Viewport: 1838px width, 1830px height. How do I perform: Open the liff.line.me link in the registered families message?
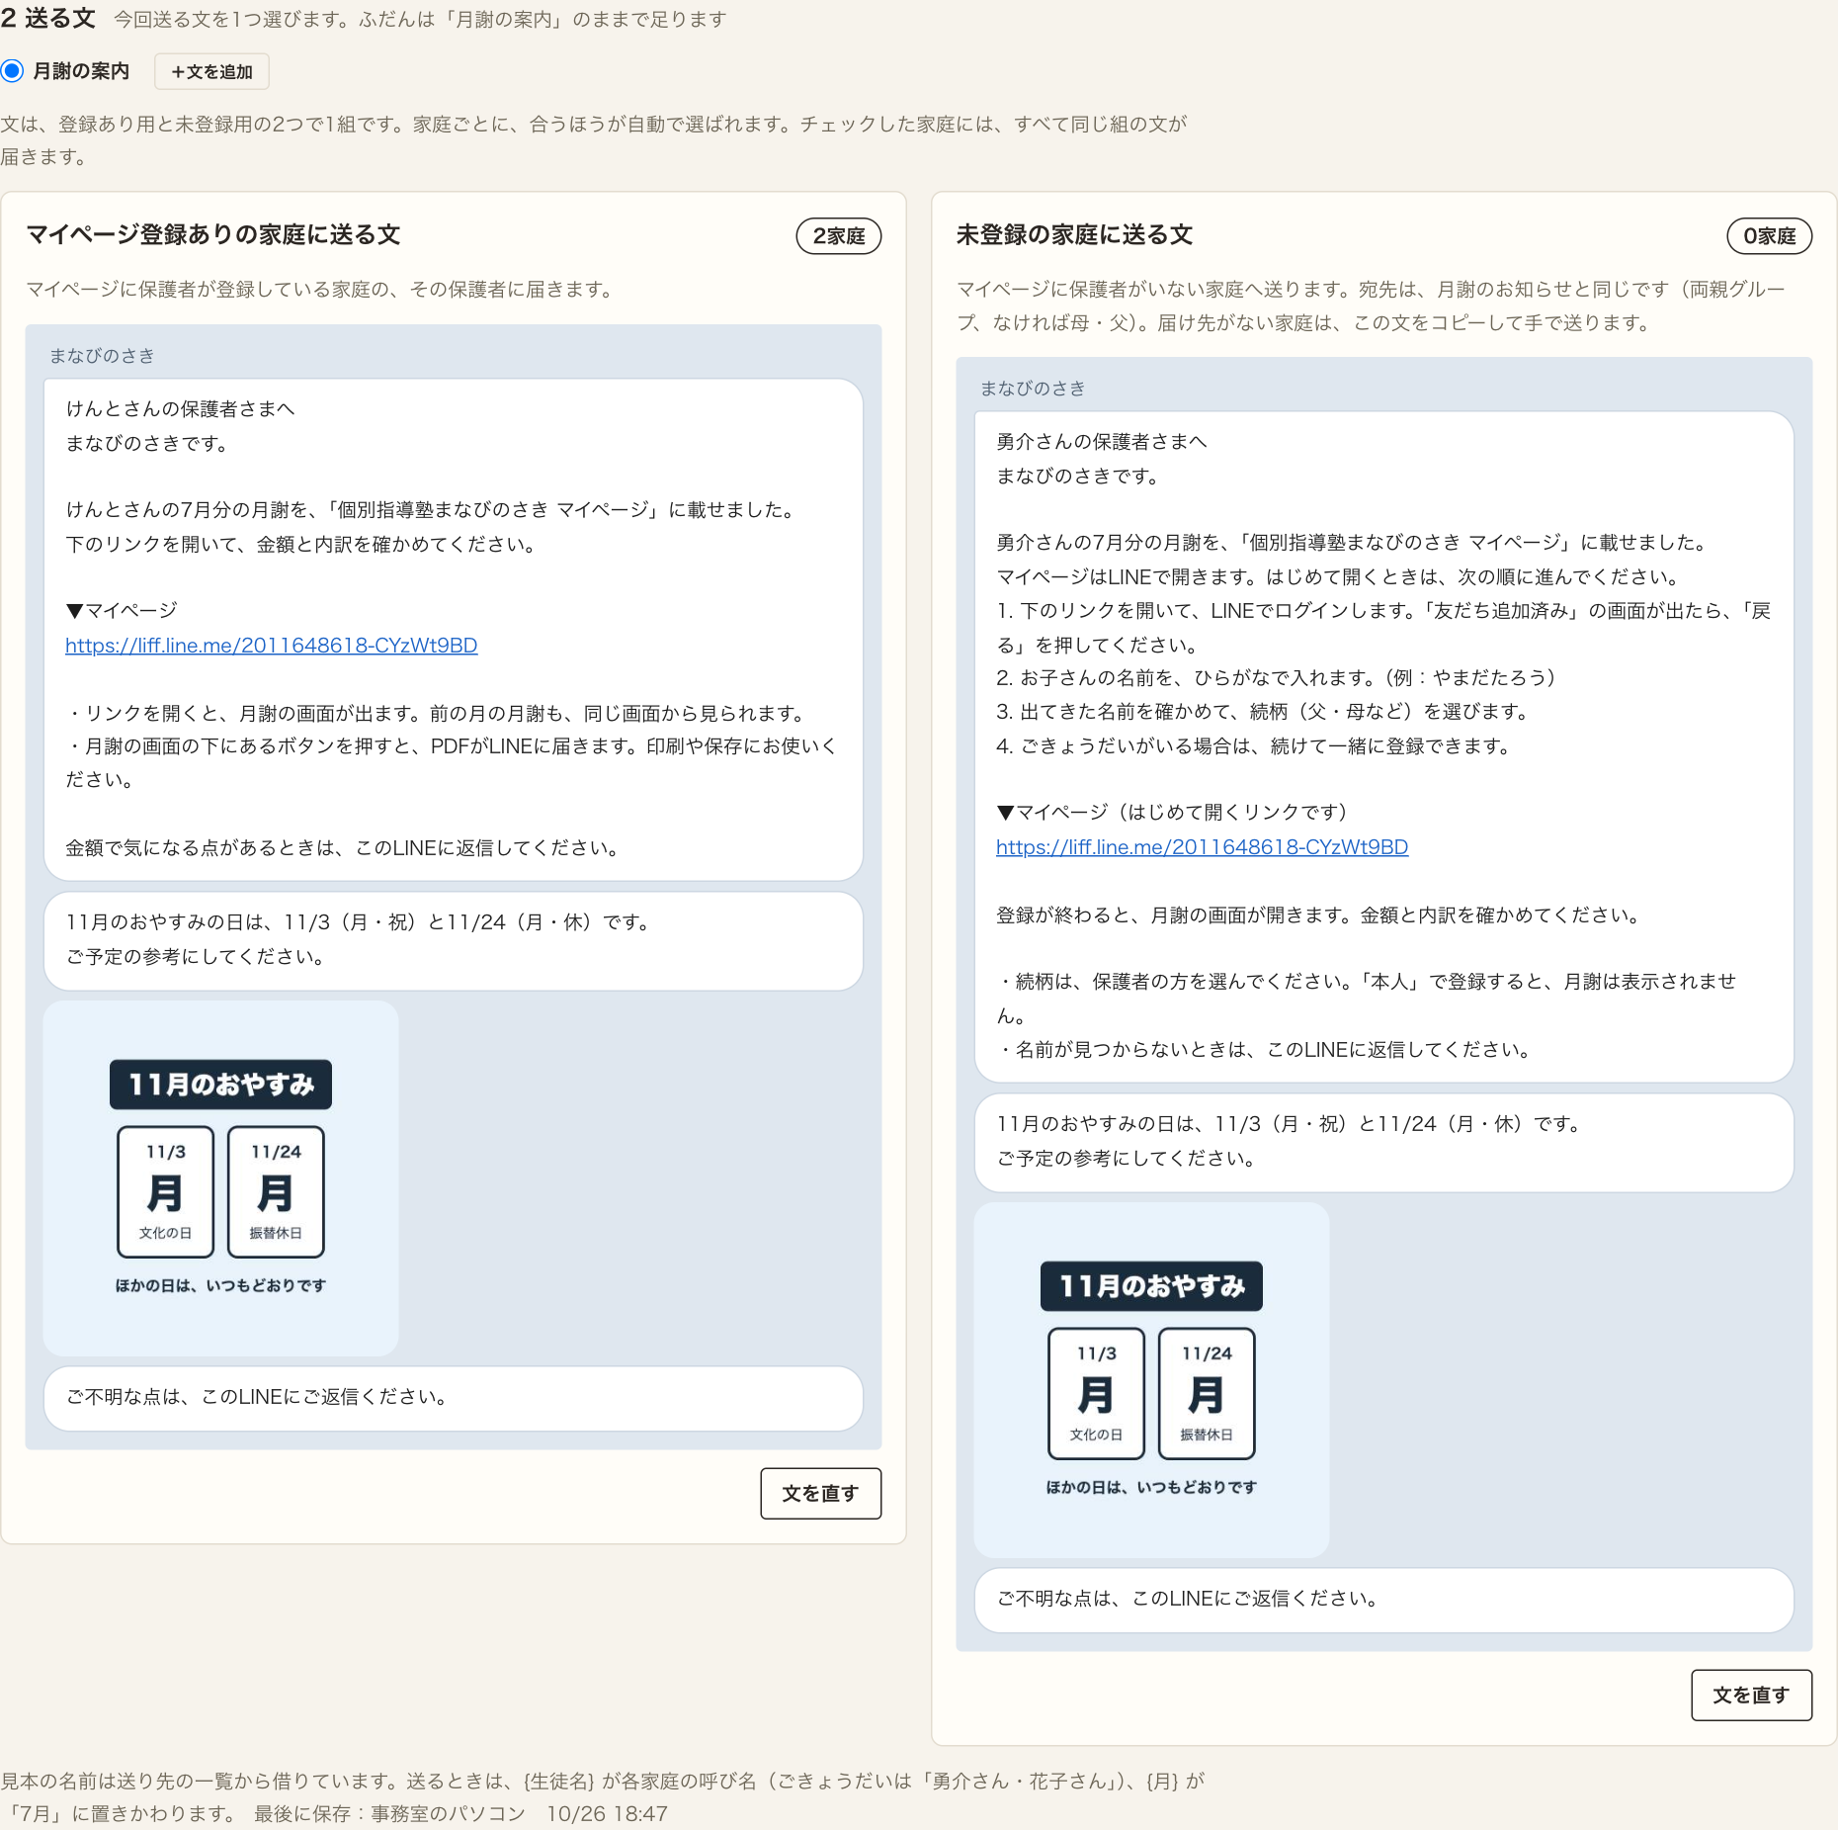[x=272, y=646]
